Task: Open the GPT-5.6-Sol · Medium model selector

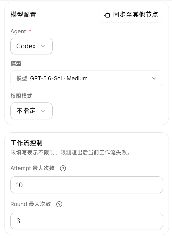Action: (x=87, y=78)
